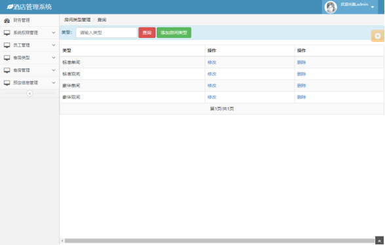Click 修改 link for 标准单间

pyautogui.click(x=212, y=62)
